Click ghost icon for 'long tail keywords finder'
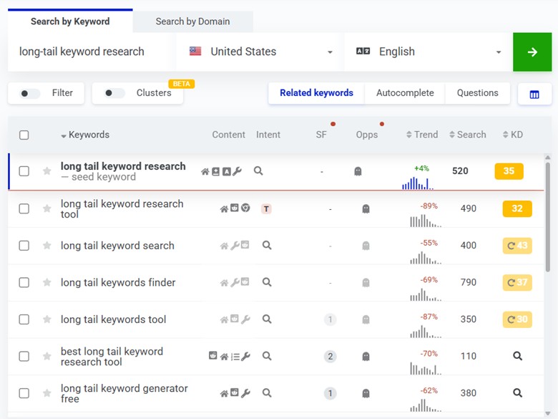Image resolution: width=558 pixels, height=419 pixels. (x=366, y=283)
